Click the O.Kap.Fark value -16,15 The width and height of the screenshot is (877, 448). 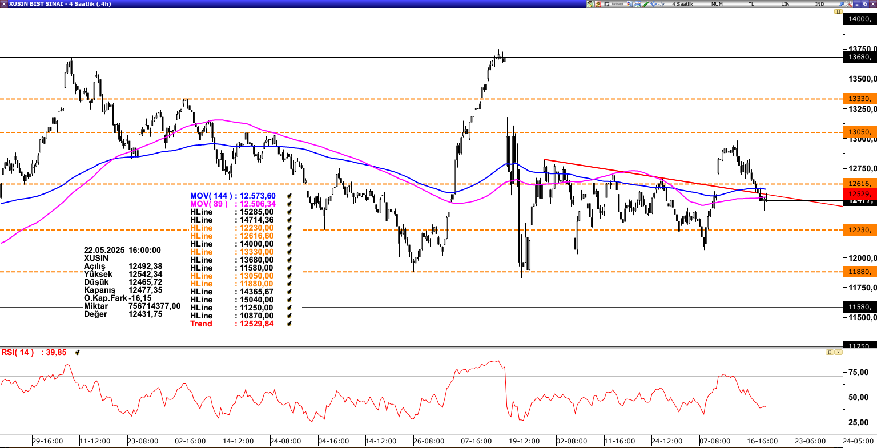pyautogui.click(x=140, y=298)
